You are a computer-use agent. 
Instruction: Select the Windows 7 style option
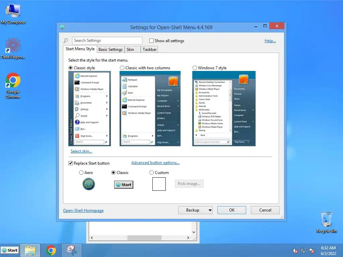[x=195, y=68]
